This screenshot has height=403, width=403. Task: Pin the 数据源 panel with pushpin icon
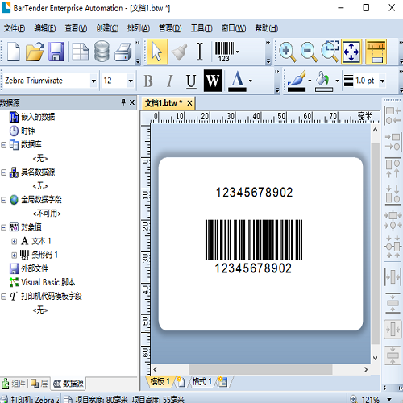123,102
